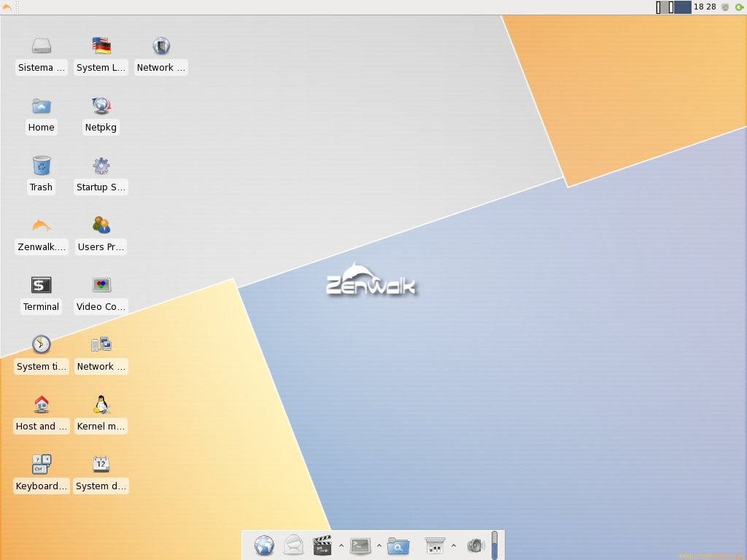Image resolution: width=747 pixels, height=560 pixels.
Task: Open the System time desktop icon
Action: [x=41, y=344]
